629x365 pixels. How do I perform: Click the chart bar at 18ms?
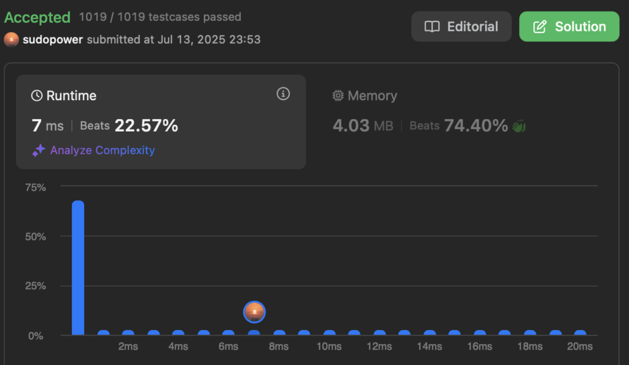pyautogui.click(x=530, y=332)
